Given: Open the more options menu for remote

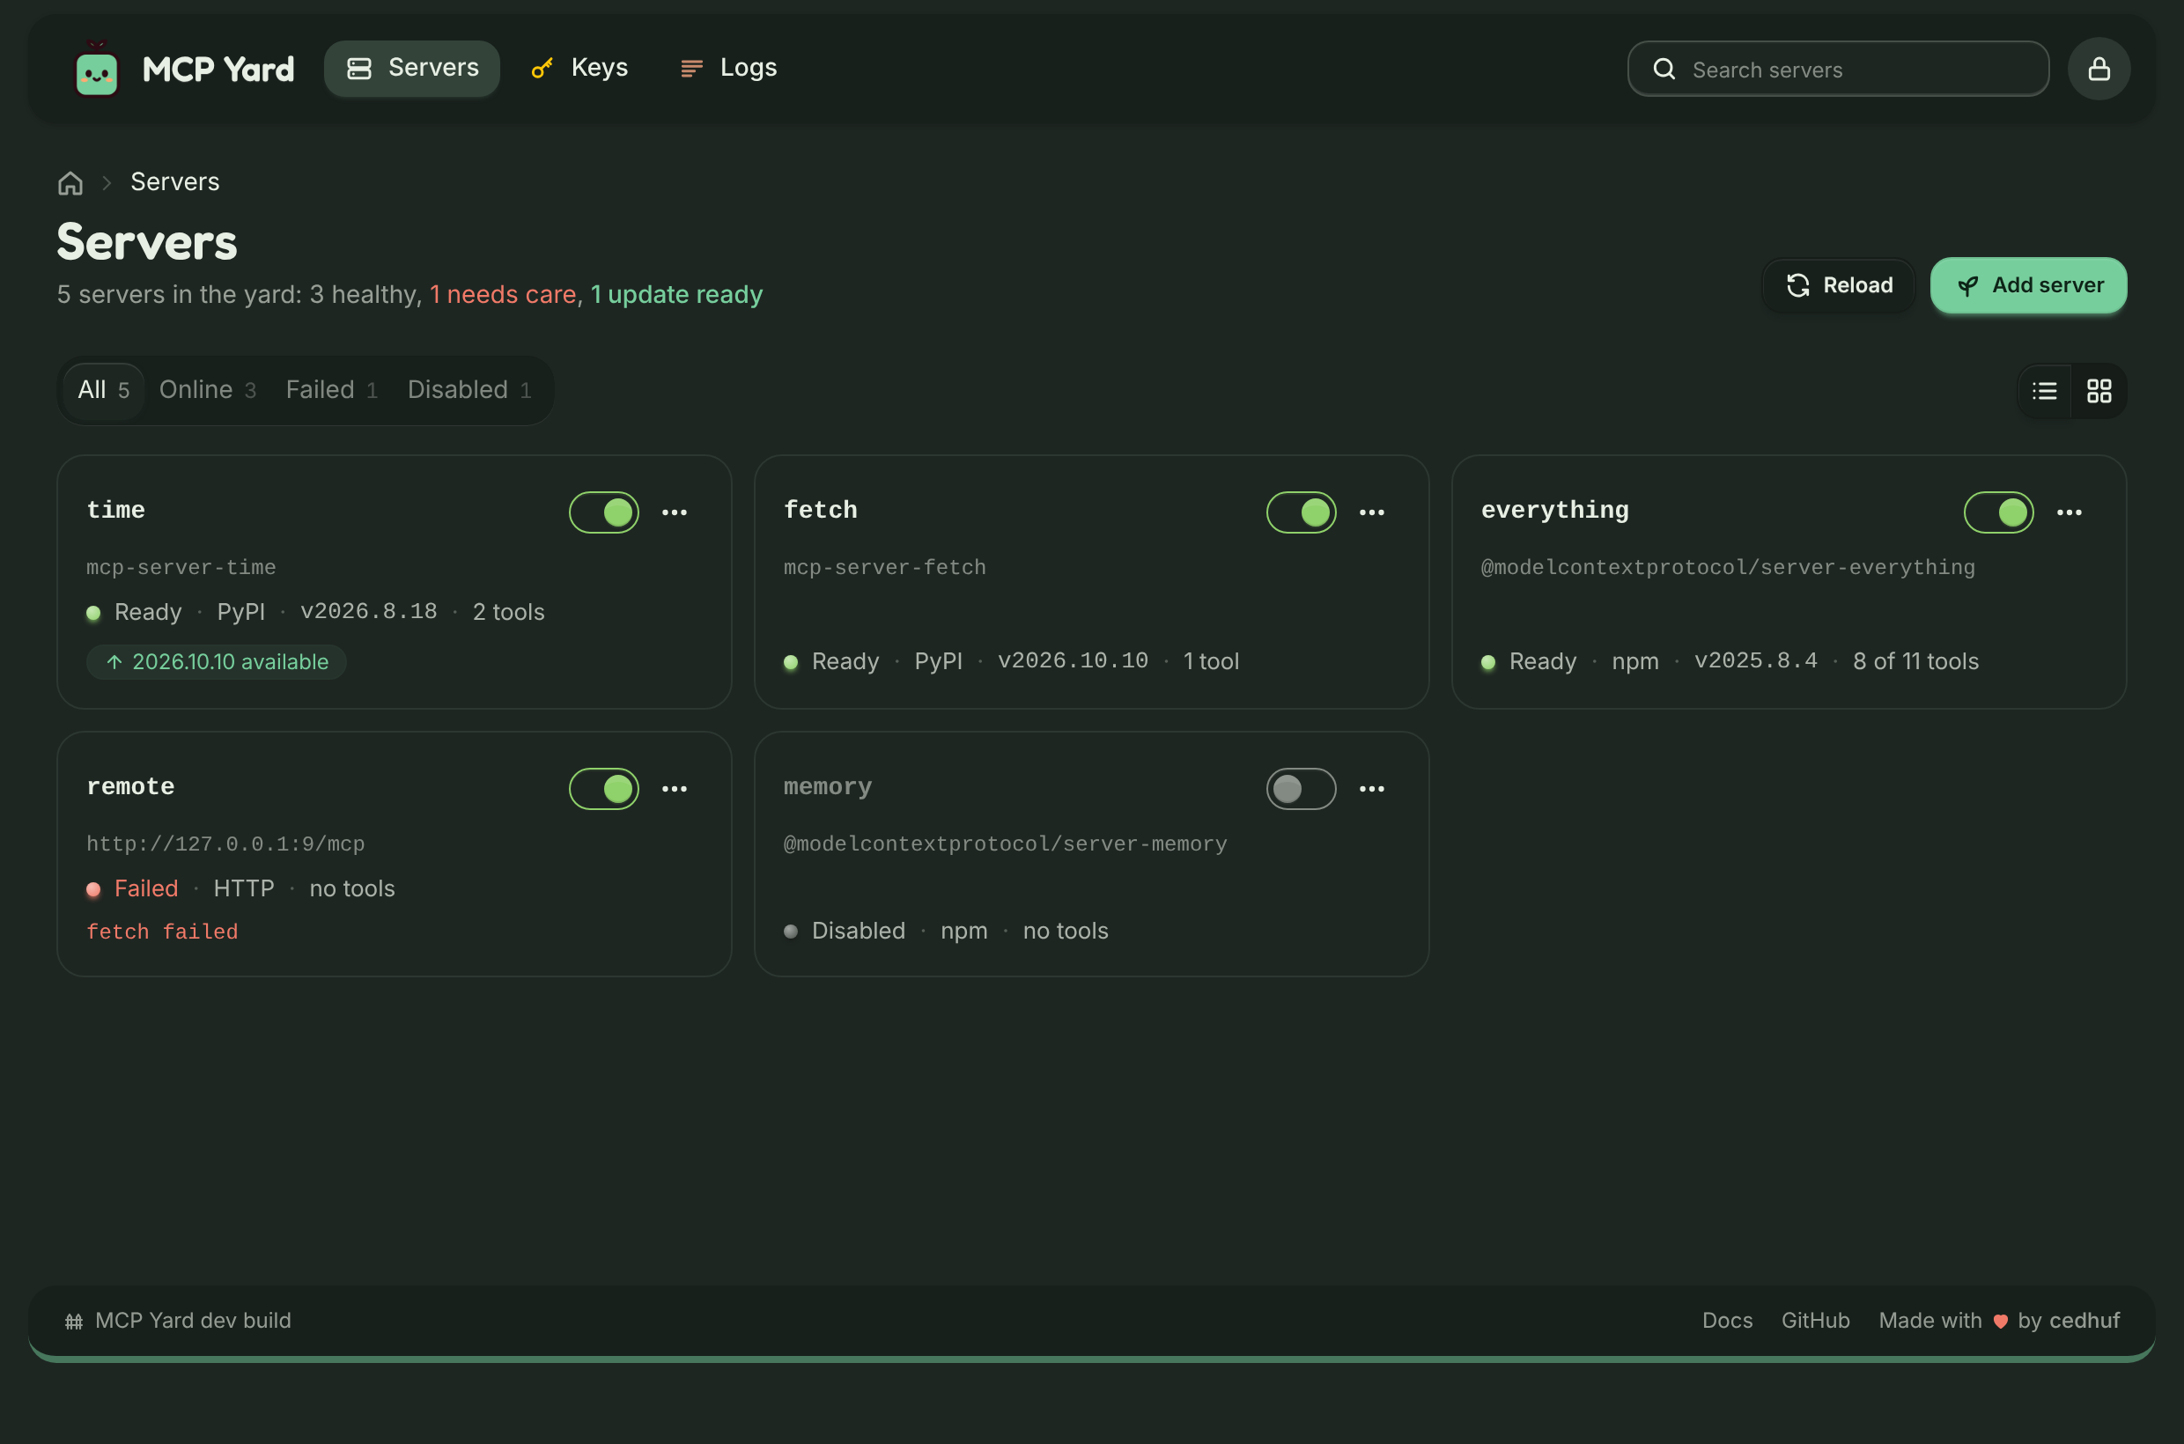Looking at the screenshot, I should pyautogui.click(x=675, y=789).
